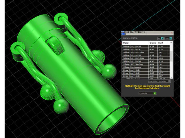Screen dimensions: 185x138
Task: Select the White Gold:18K PdW row
Action: [x=146, y=58]
